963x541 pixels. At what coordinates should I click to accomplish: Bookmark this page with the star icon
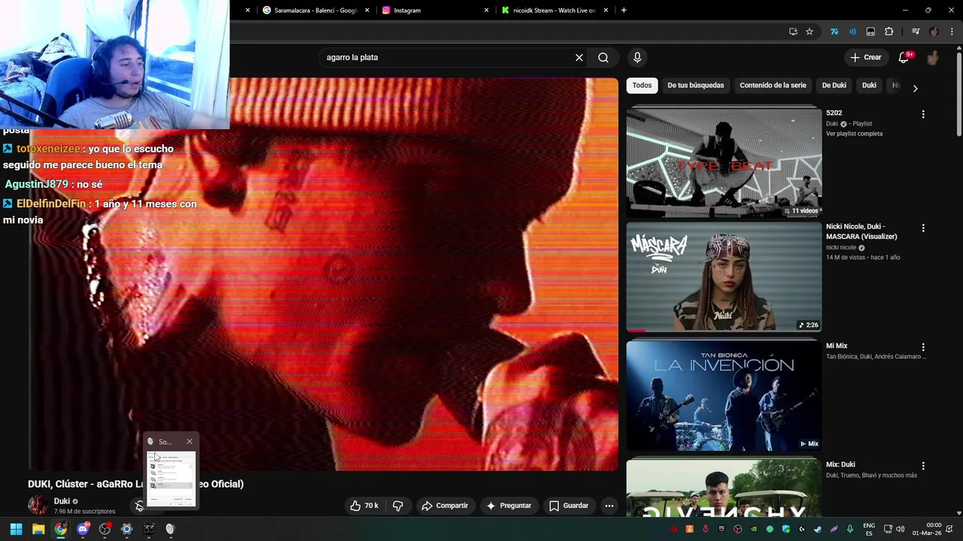810,32
